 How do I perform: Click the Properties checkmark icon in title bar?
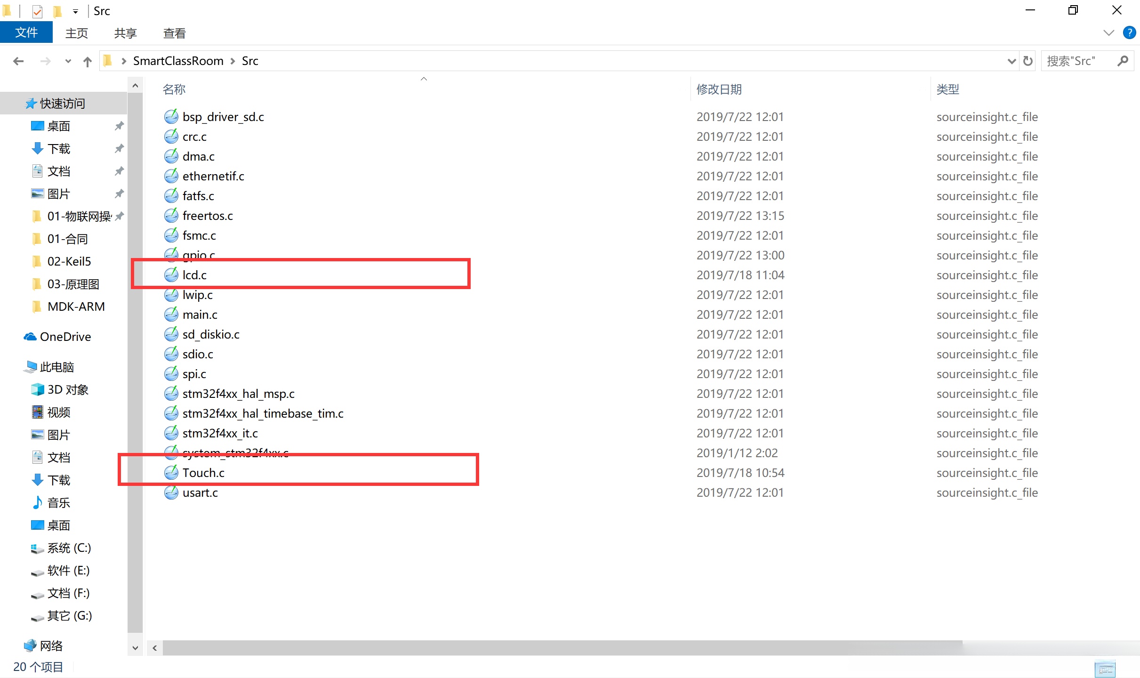tap(37, 11)
